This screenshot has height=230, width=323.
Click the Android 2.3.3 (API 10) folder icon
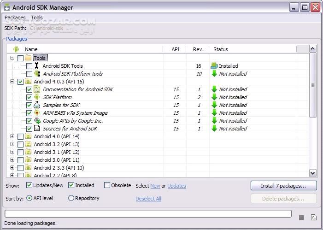coord(28,168)
